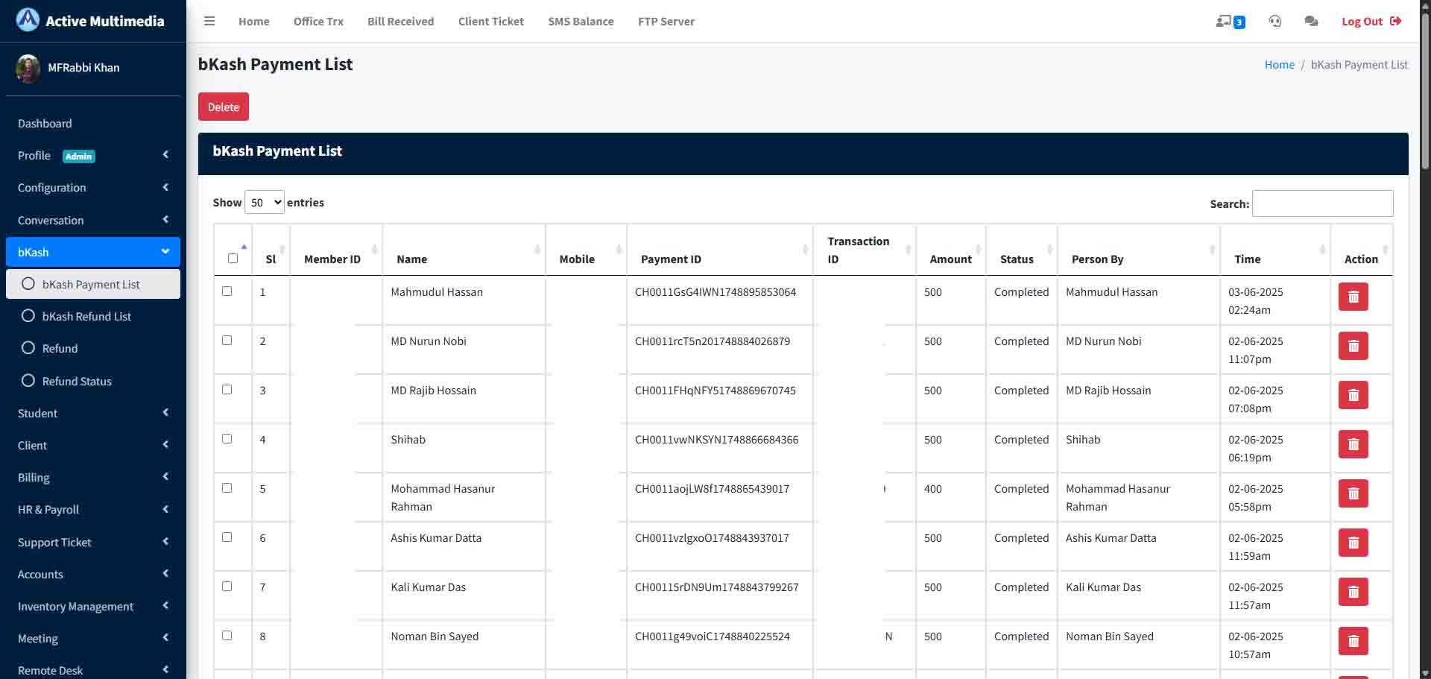Open Office Trx in top navigation
The width and height of the screenshot is (1431, 679).
[318, 22]
